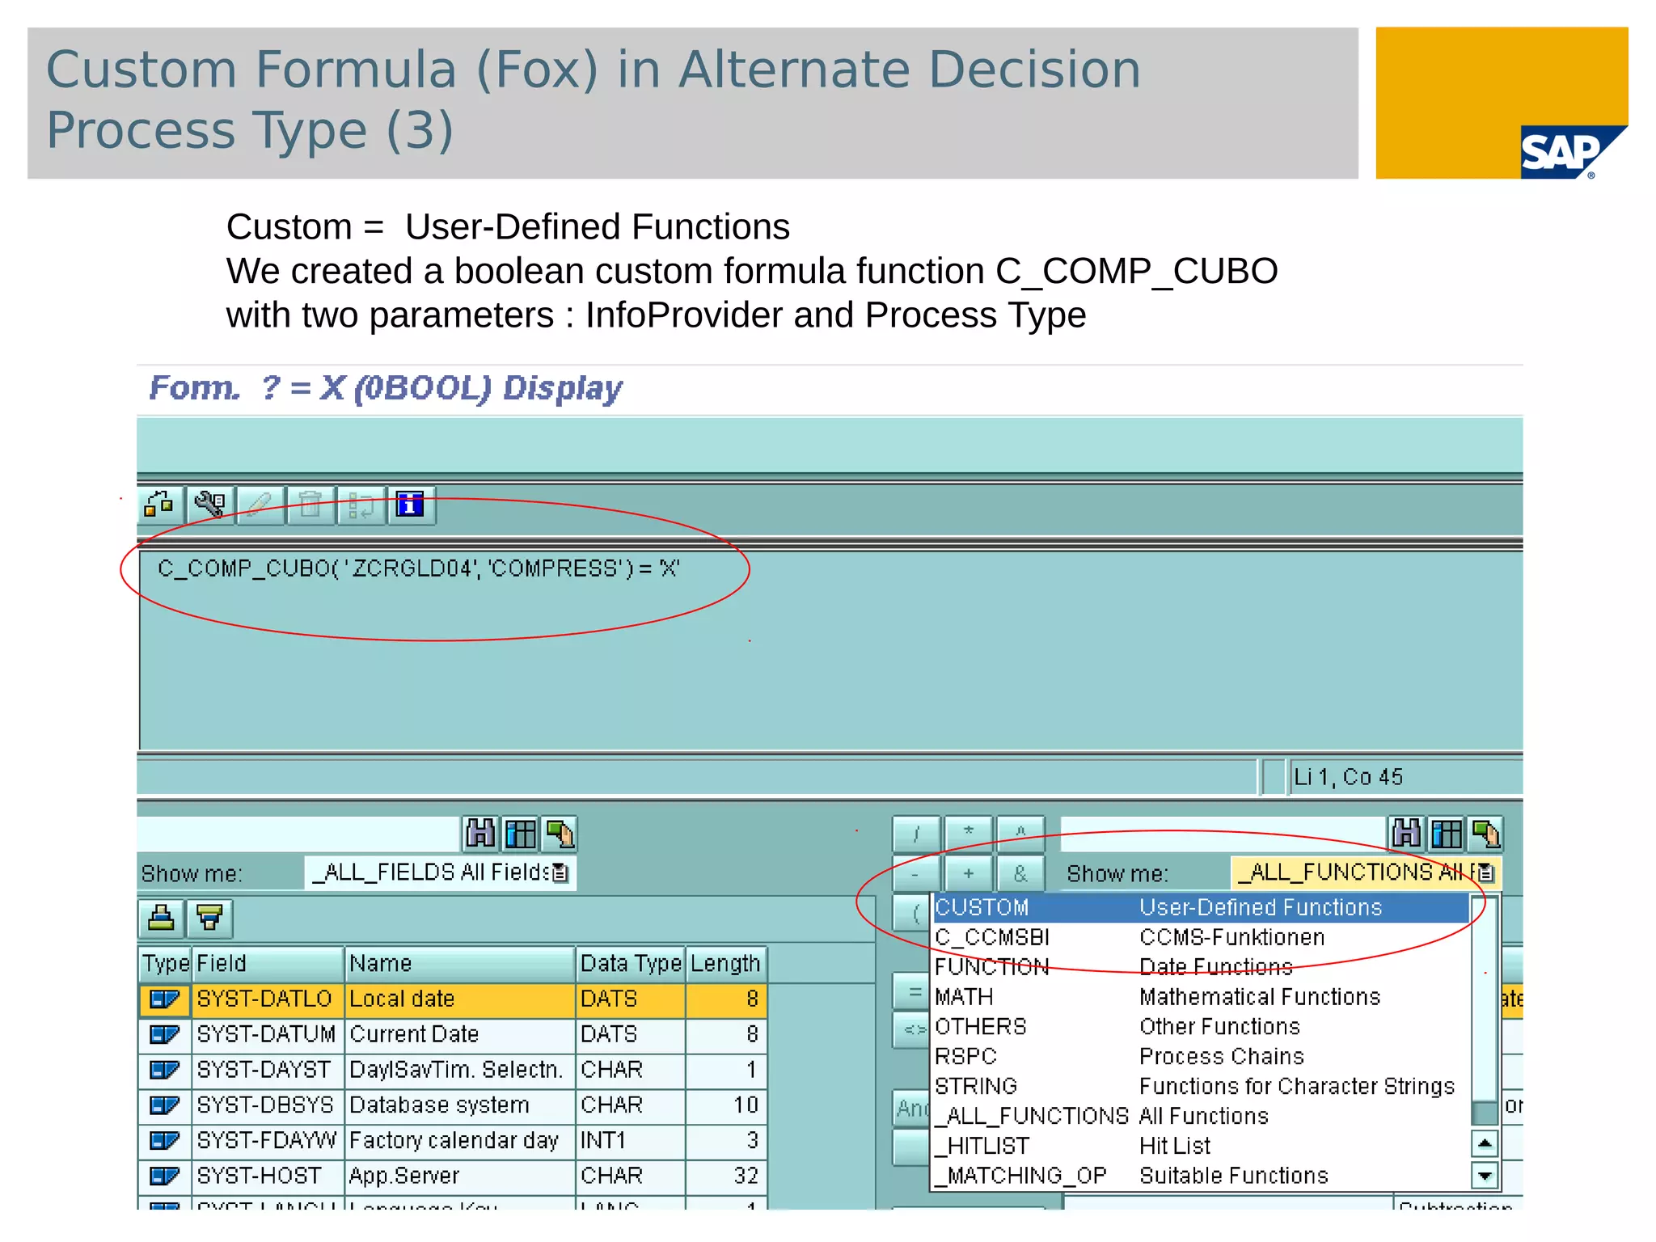1656x1242 pixels.
Task: Click the search field above functions list
Action: 1223,833
